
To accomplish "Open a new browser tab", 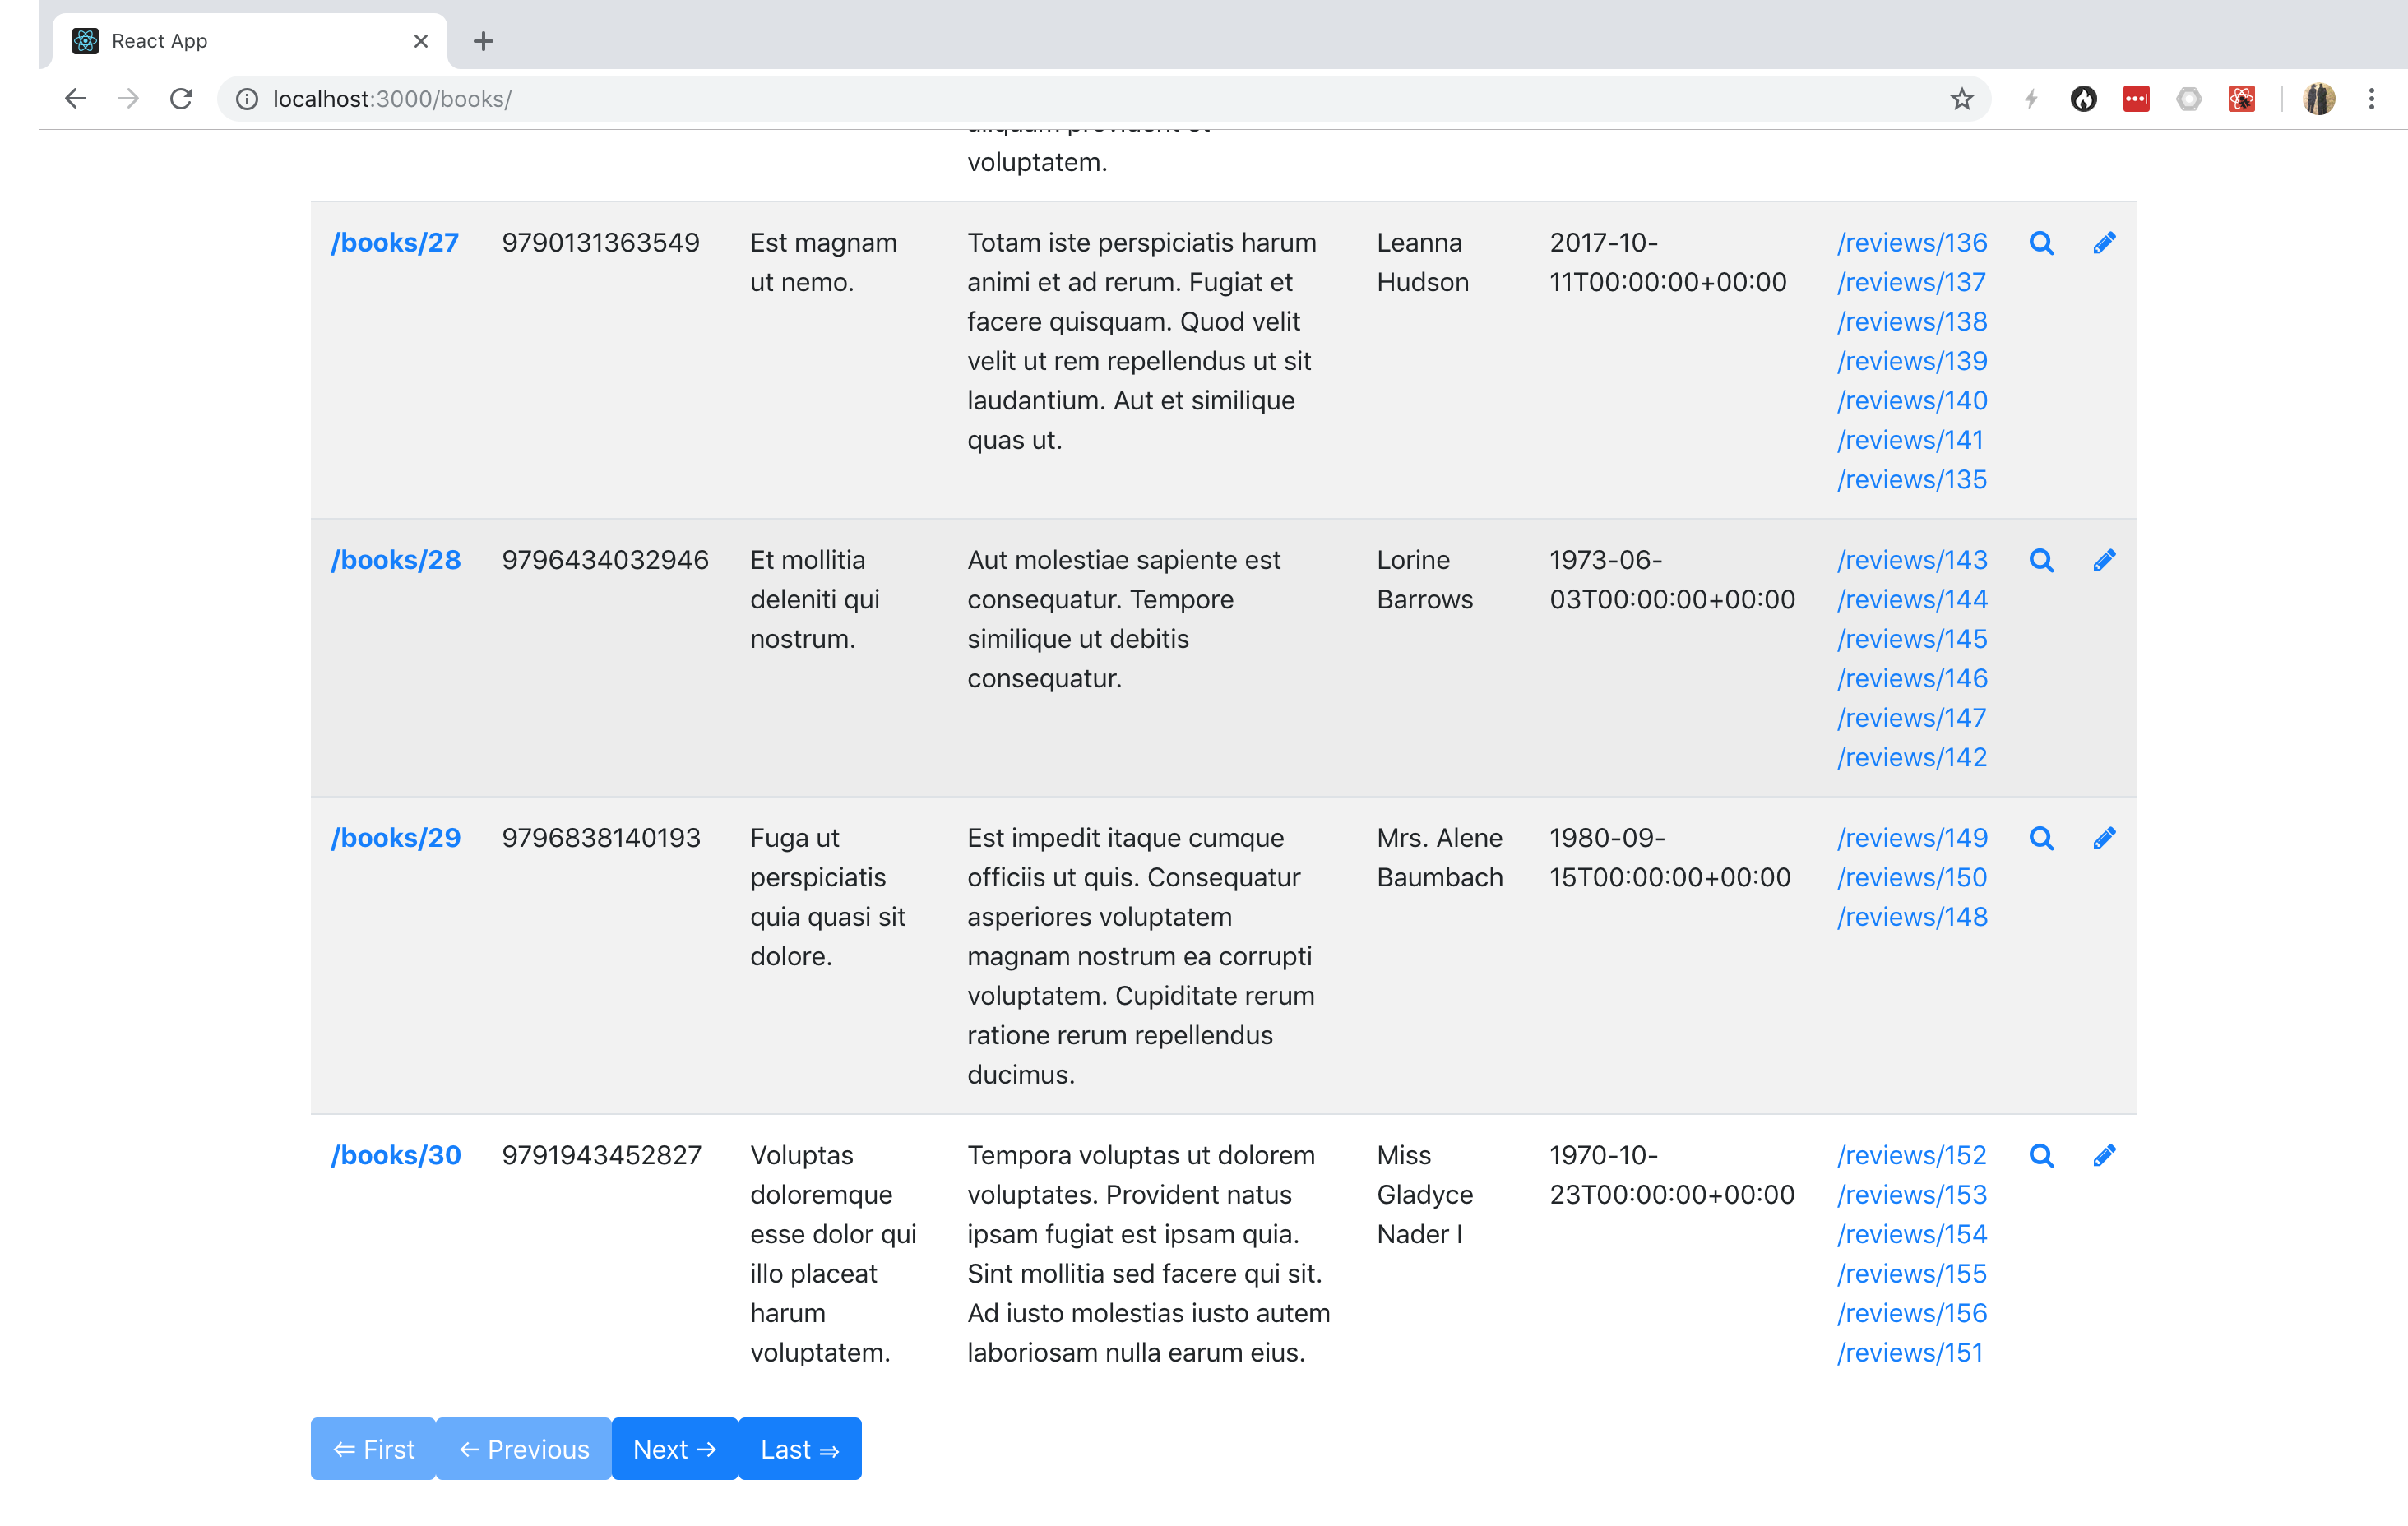I will pos(484,41).
